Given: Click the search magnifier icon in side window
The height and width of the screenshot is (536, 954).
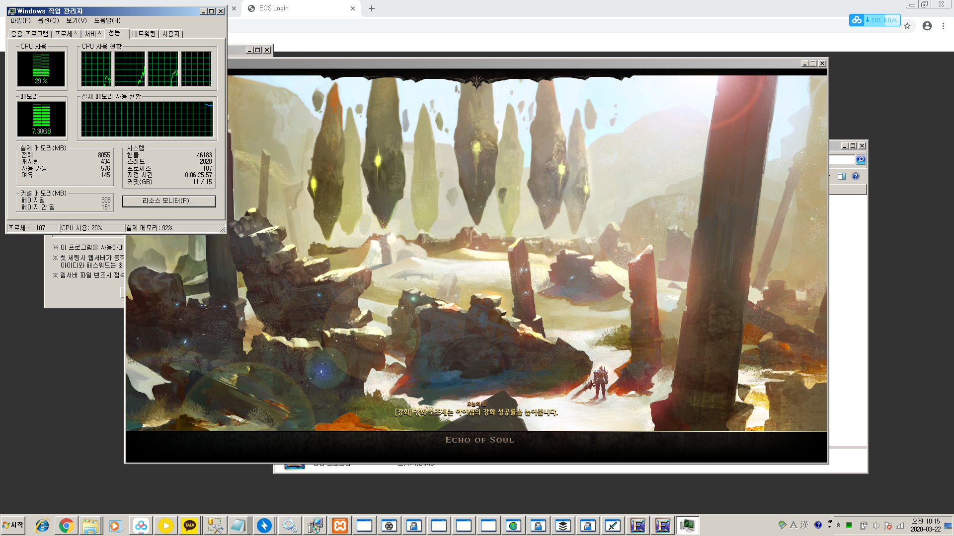Looking at the screenshot, I should [861, 160].
